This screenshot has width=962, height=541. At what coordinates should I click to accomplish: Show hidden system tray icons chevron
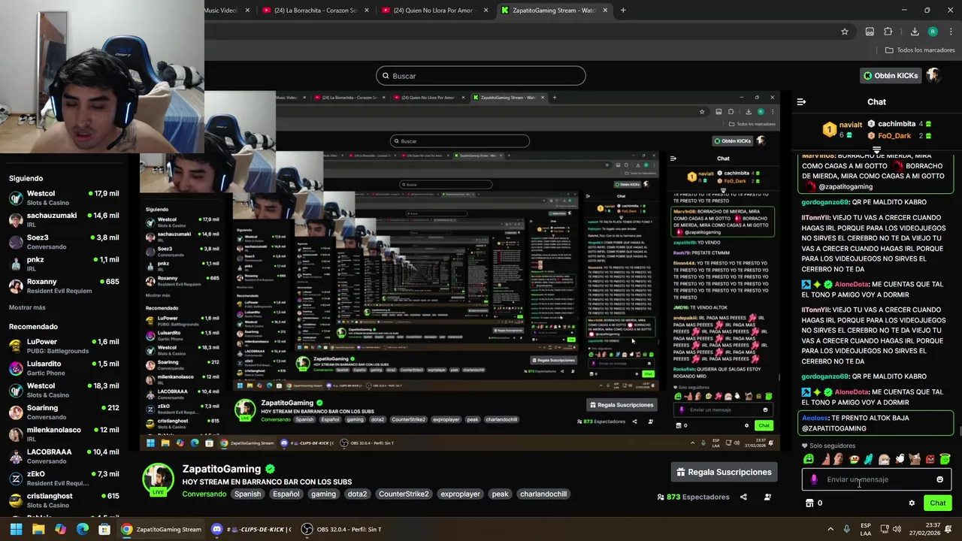[830, 529]
